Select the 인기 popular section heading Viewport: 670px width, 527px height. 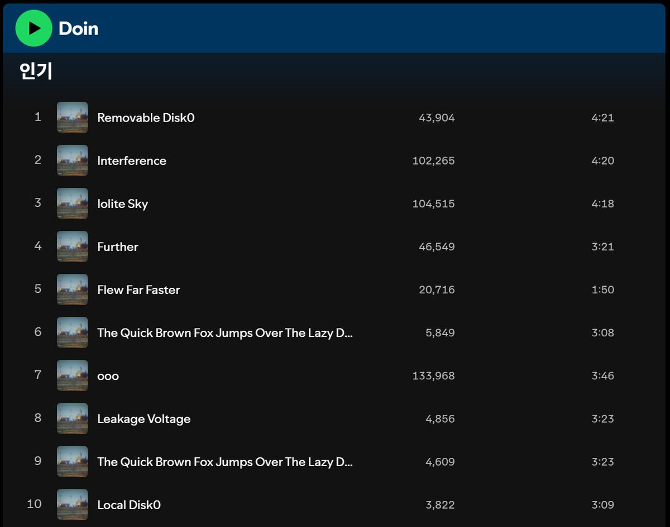[x=36, y=71]
